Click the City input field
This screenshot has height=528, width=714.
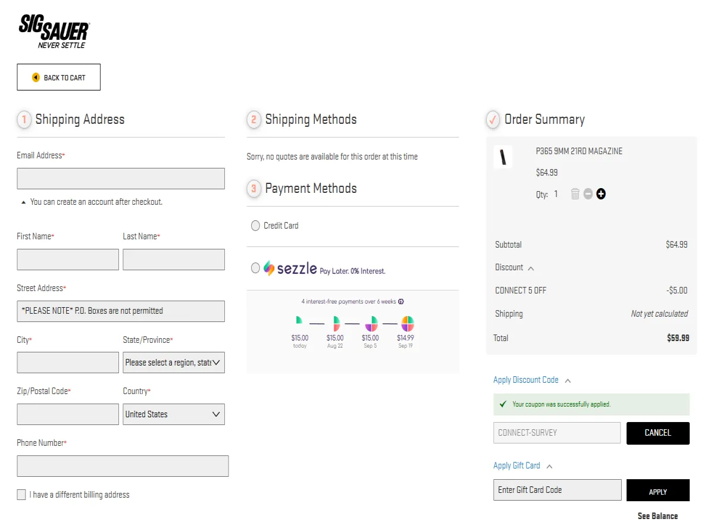[68, 363]
